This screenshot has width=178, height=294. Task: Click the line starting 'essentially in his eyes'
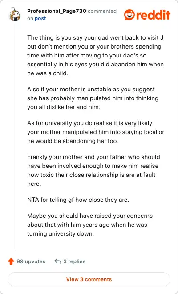[95, 64]
